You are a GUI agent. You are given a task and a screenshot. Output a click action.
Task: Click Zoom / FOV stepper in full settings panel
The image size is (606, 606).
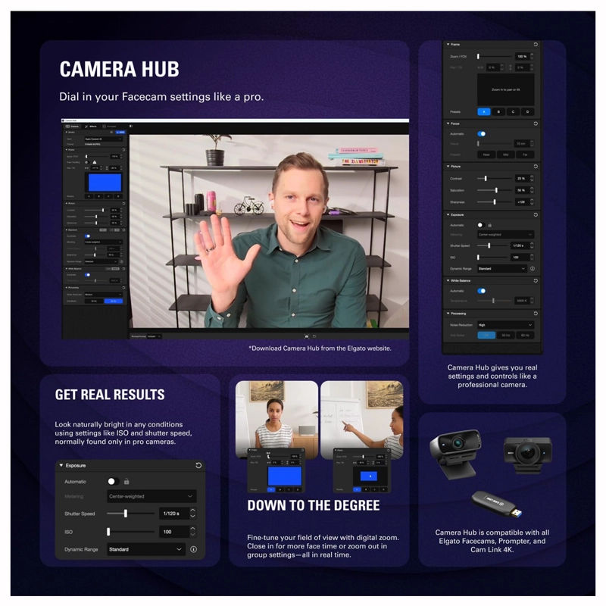point(533,56)
